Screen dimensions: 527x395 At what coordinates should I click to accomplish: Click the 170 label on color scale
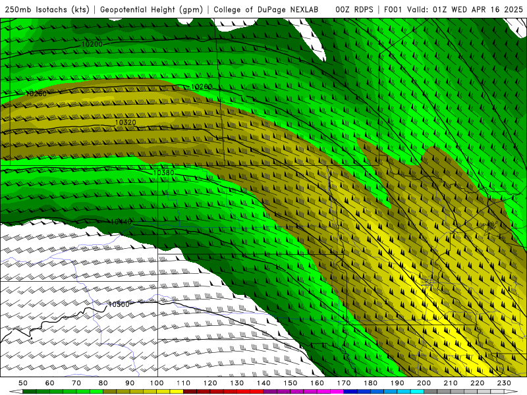(344, 383)
